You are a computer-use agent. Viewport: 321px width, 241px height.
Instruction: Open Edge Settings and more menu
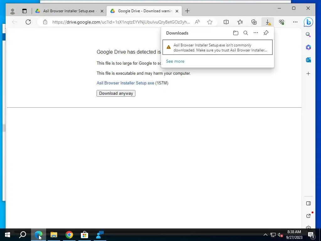295,22
